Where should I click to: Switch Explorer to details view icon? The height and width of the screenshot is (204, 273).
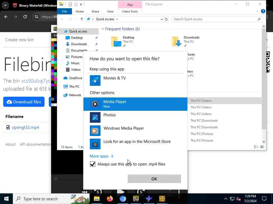tap(256, 147)
